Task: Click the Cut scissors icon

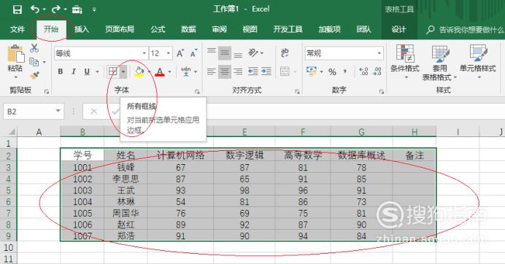Action: click(34, 48)
